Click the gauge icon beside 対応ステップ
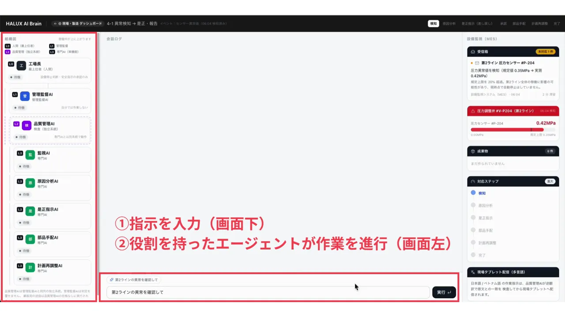Image resolution: width=565 pixels, height=318 pixels. click(473, 181)
